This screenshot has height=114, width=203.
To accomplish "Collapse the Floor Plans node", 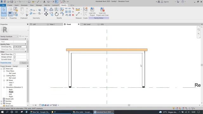I will click(x=4, y=71).
